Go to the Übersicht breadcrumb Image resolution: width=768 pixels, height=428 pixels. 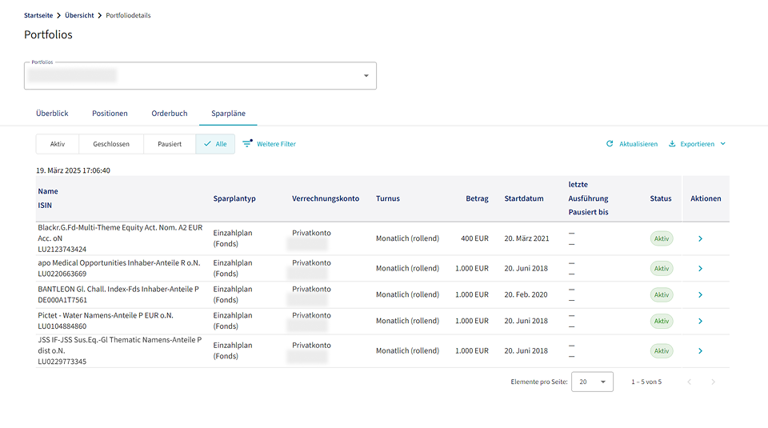(x=79, y=15)
